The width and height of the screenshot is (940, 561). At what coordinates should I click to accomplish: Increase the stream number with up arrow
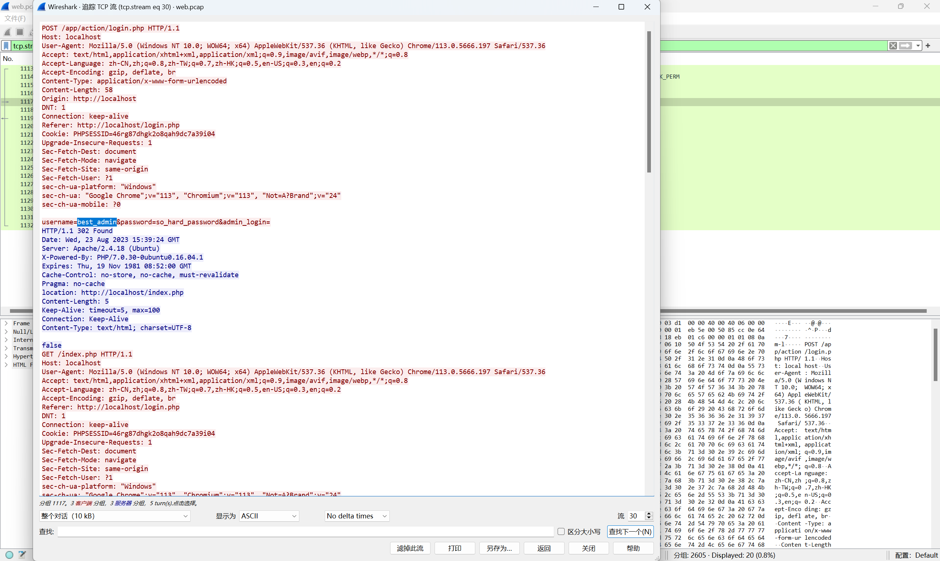[649, 513]
